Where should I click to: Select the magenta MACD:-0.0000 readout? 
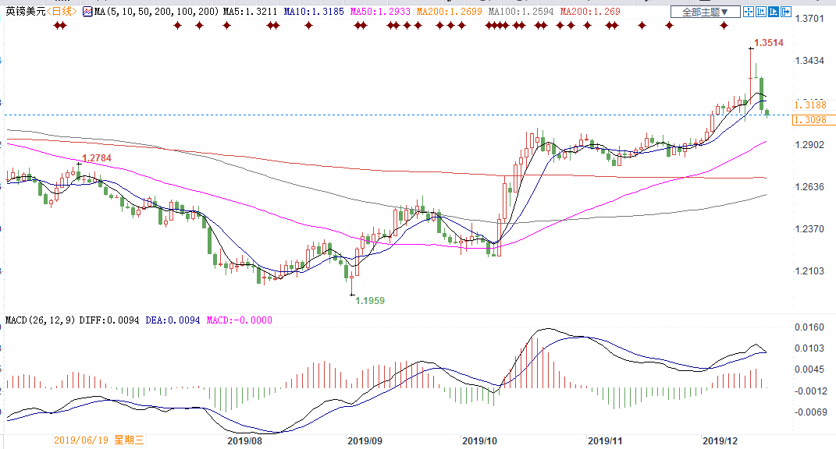click(240, 320)
